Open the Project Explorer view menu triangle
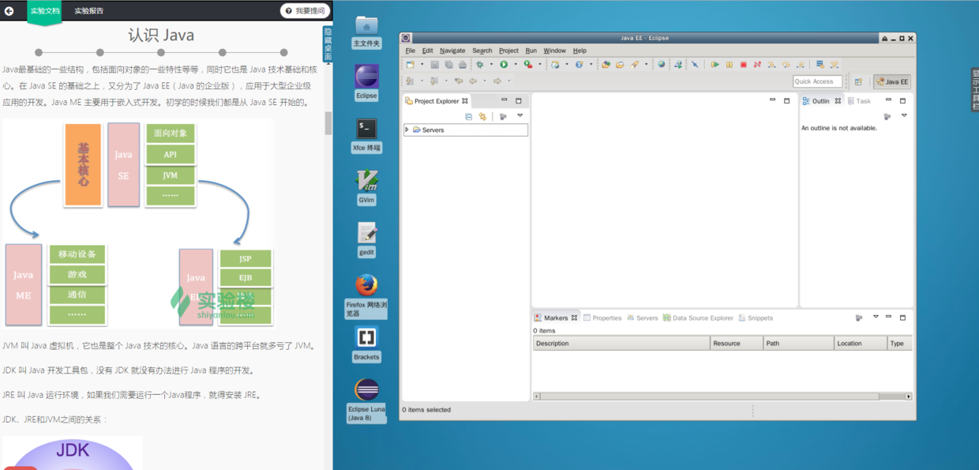Image resolution: width=979 pixels, height=470 pixels. (x=520, y=116)
